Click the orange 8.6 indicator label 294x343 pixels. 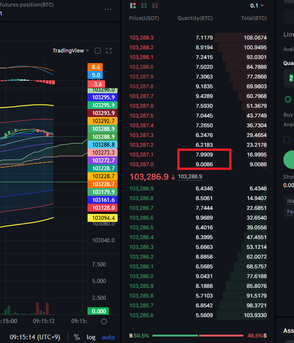pyautogui.click(x=95, y=67)
